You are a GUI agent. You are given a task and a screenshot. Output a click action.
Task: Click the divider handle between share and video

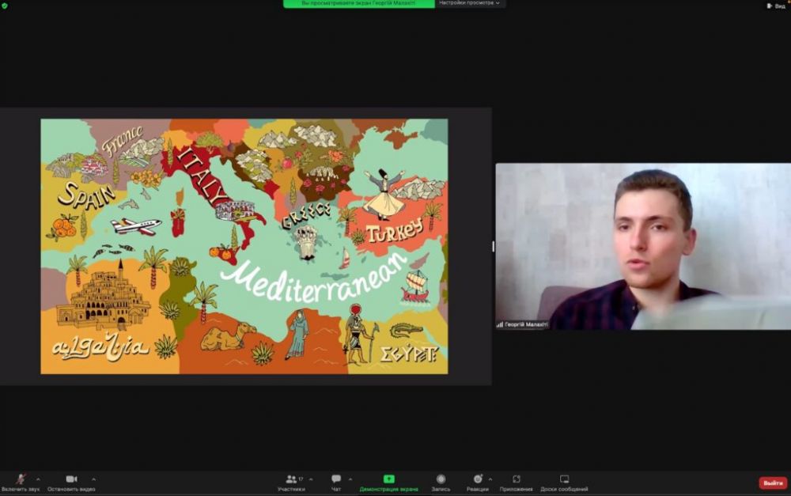[493, 246]
